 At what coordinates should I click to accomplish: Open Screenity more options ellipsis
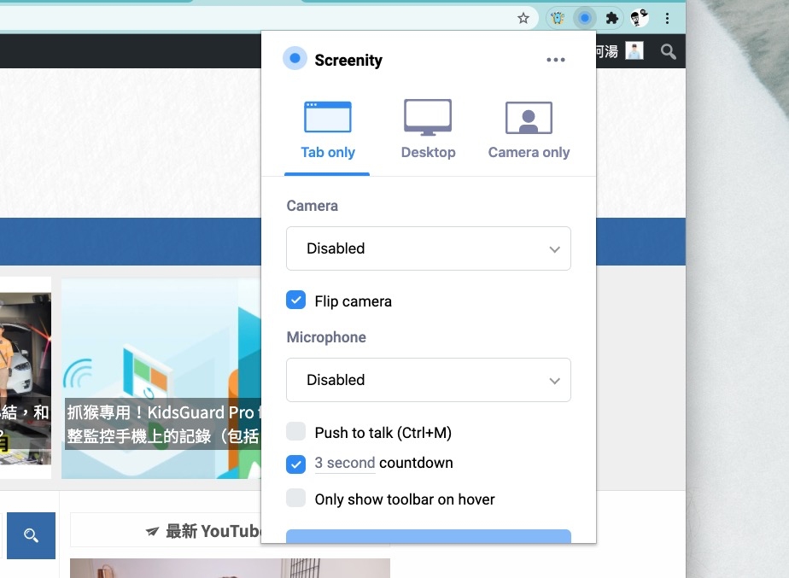556,60
